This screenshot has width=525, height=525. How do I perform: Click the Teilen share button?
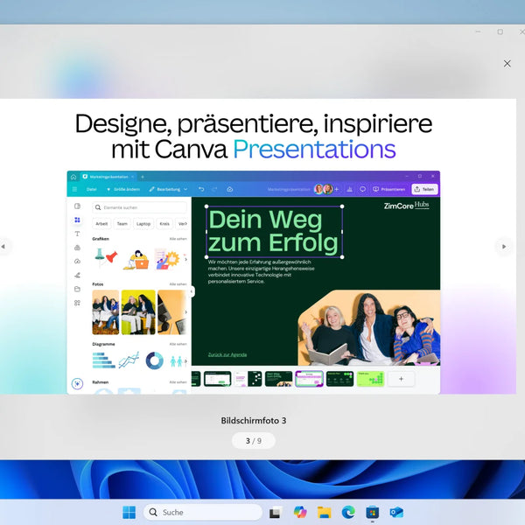click(424, 190)
